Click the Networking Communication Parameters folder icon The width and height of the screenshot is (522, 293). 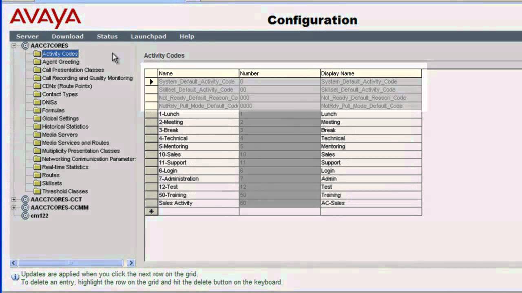click(37, 159)
